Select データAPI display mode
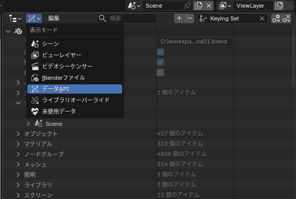The width and height of the screenshot is (296, 199). pos(74,89)
